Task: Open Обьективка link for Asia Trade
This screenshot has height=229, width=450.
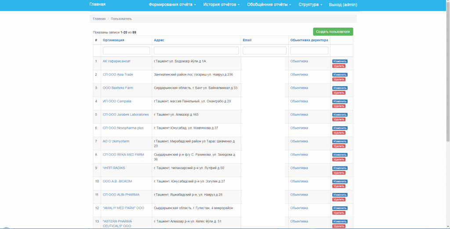Action: pyautogui.click(x=299, y=75)
